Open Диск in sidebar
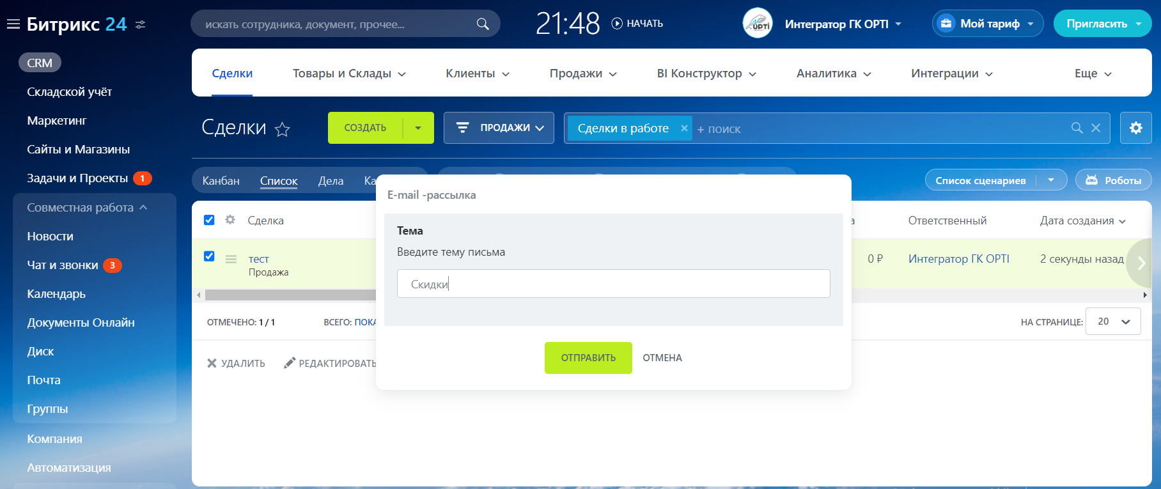 point(40,352)
